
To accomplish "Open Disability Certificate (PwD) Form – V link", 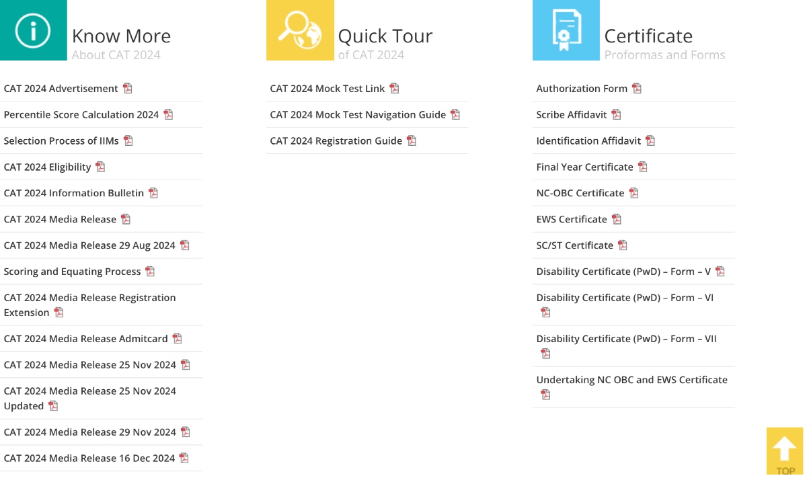I will tap(623, 272).
